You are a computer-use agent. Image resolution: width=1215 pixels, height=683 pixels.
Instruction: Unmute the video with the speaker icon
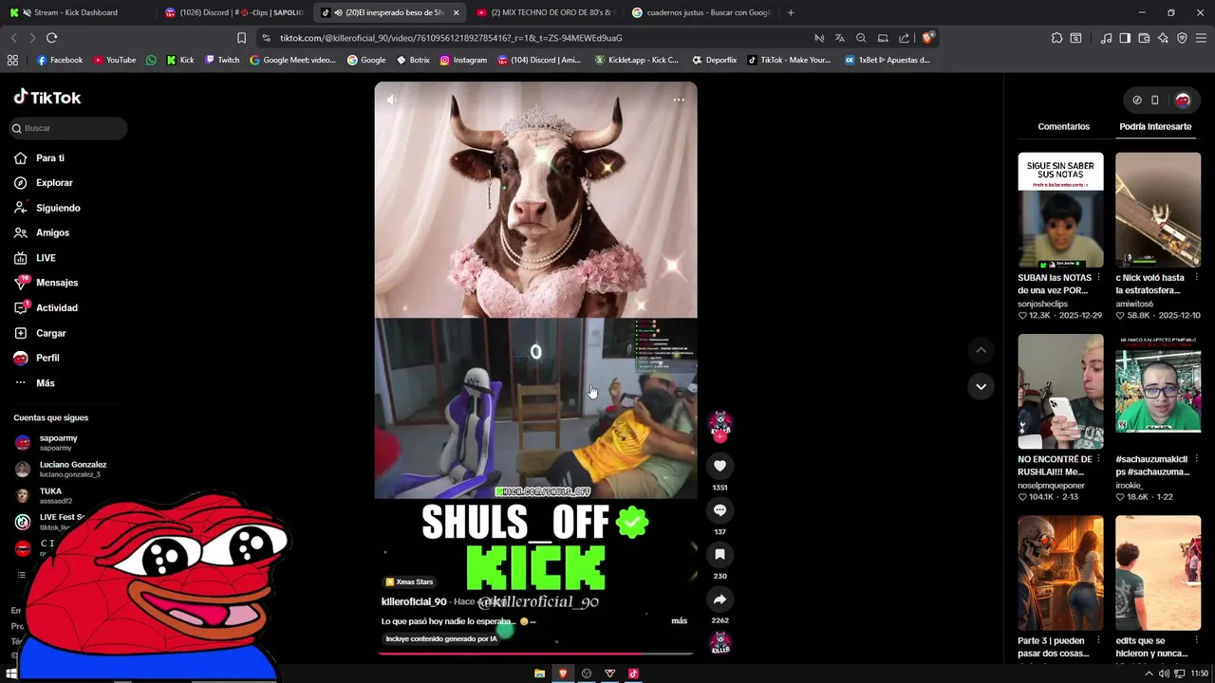pos(391,100)
